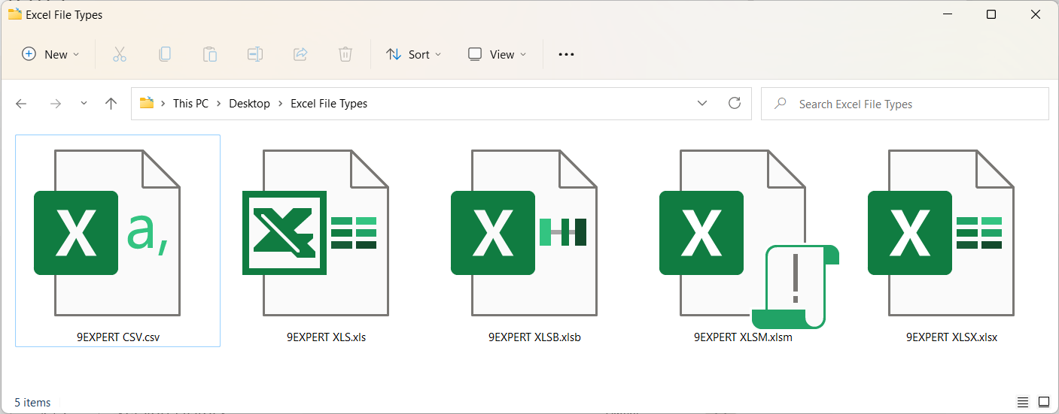Refresh the Excel File Types folder
Image resolution: width=1059 pixels, height=414 pixels.
pyautogui.click(x=735, y=104)
